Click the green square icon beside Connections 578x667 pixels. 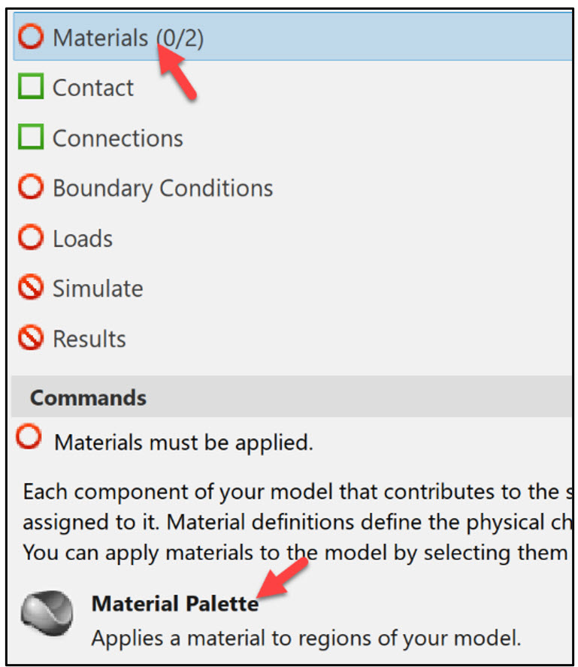[32, 137]
